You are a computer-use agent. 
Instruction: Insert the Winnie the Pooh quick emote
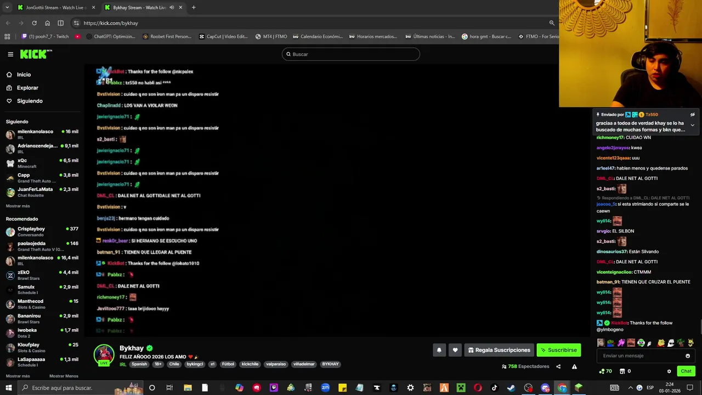click(x=661, y=343)
